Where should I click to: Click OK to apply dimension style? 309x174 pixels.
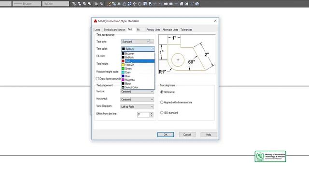(166, 134)
